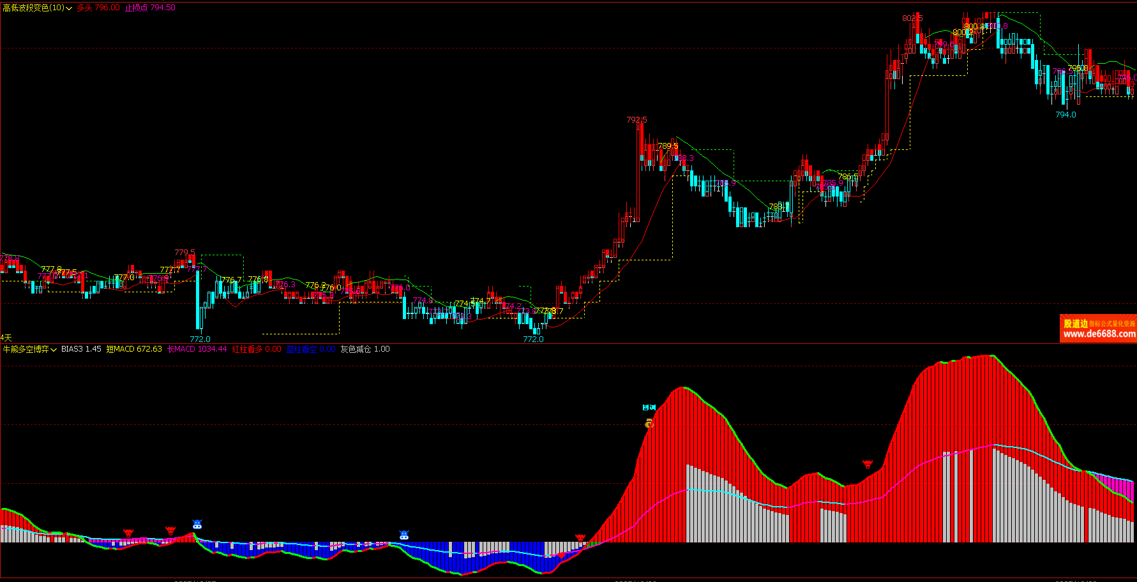Image resolution: width=1137 pixels, height=582 pixels.
Task: Click the 802.5 high price label
Action: (912, 19)
